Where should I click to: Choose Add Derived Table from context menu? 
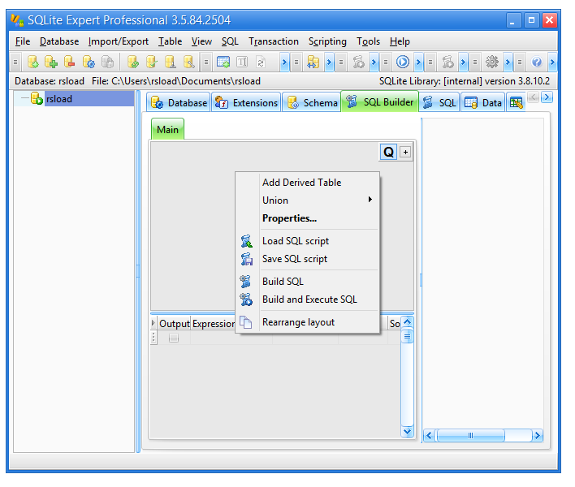[307, 183]
